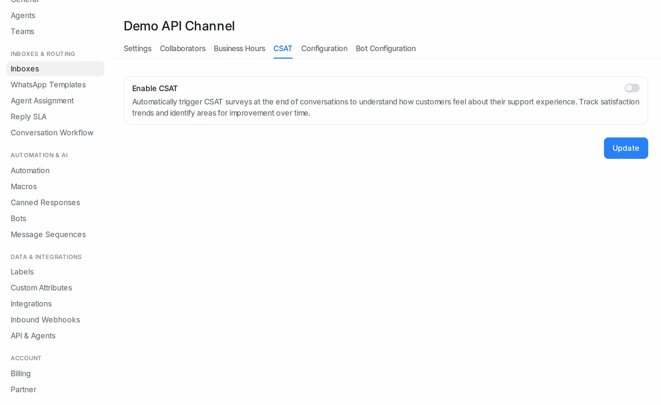Screen dimensions: 661x405
Task: Click the Update button
Action: (x=626, y=148)
